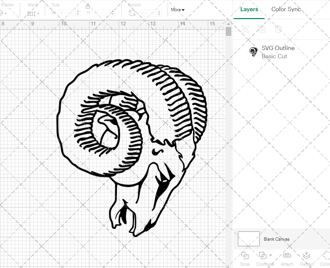Expand the Combine dropdown arrow

(271, 255)
